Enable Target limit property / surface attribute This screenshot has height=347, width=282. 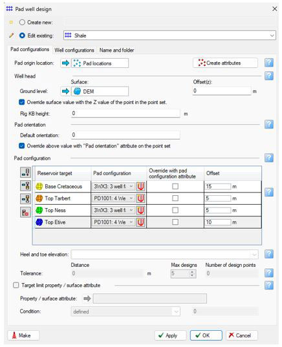point(16,285)
